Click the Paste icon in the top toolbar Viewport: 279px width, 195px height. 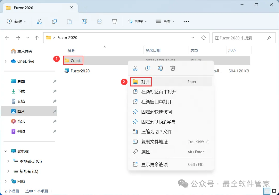click(x=69, y=21)
